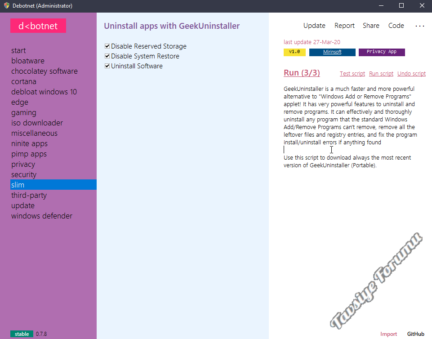Viewport: 432px width, 339px height.
Task: Click the Privacy App badge
Action: point(382,52)
